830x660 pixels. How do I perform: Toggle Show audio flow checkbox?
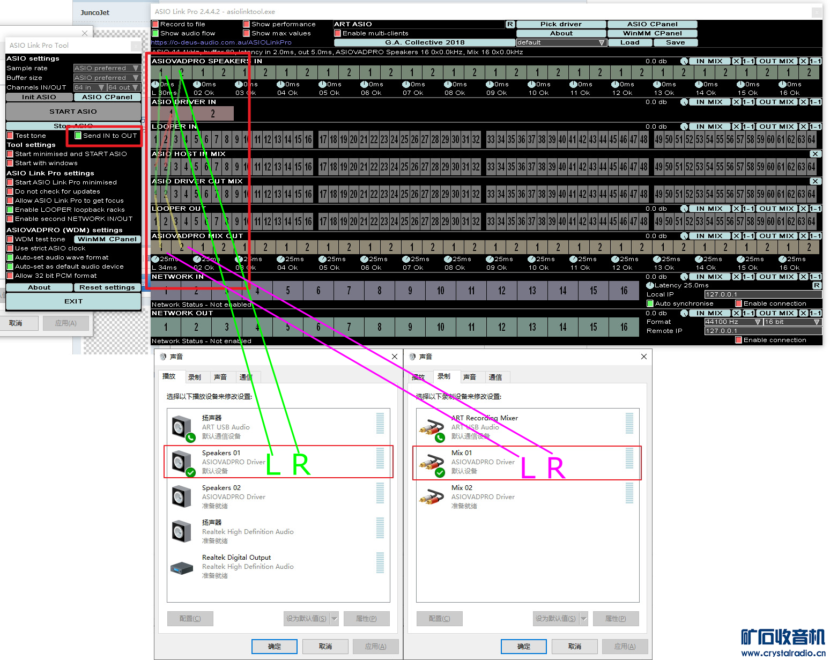pos(155,33)
